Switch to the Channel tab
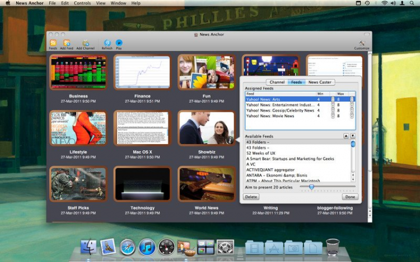Screen dimensions: 420x262 [x=277, y=82]
